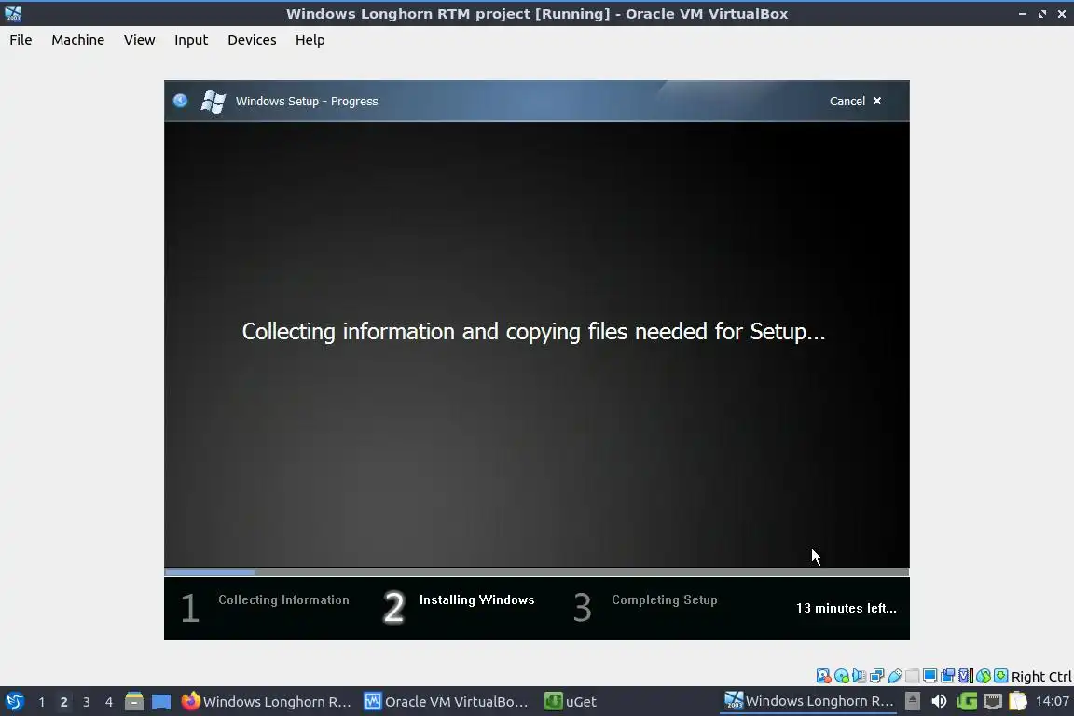
Task: Click the Right Ctrl host key label
Action: pos(1041,676)
